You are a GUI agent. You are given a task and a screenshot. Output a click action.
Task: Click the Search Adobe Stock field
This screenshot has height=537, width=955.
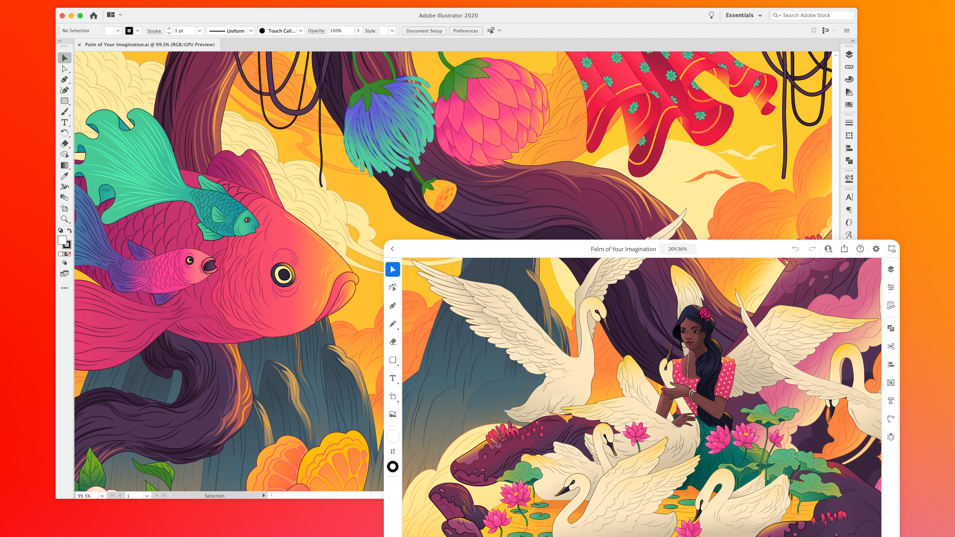point(816,15)
